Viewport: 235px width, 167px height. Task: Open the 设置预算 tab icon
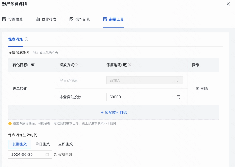point(4,19)
